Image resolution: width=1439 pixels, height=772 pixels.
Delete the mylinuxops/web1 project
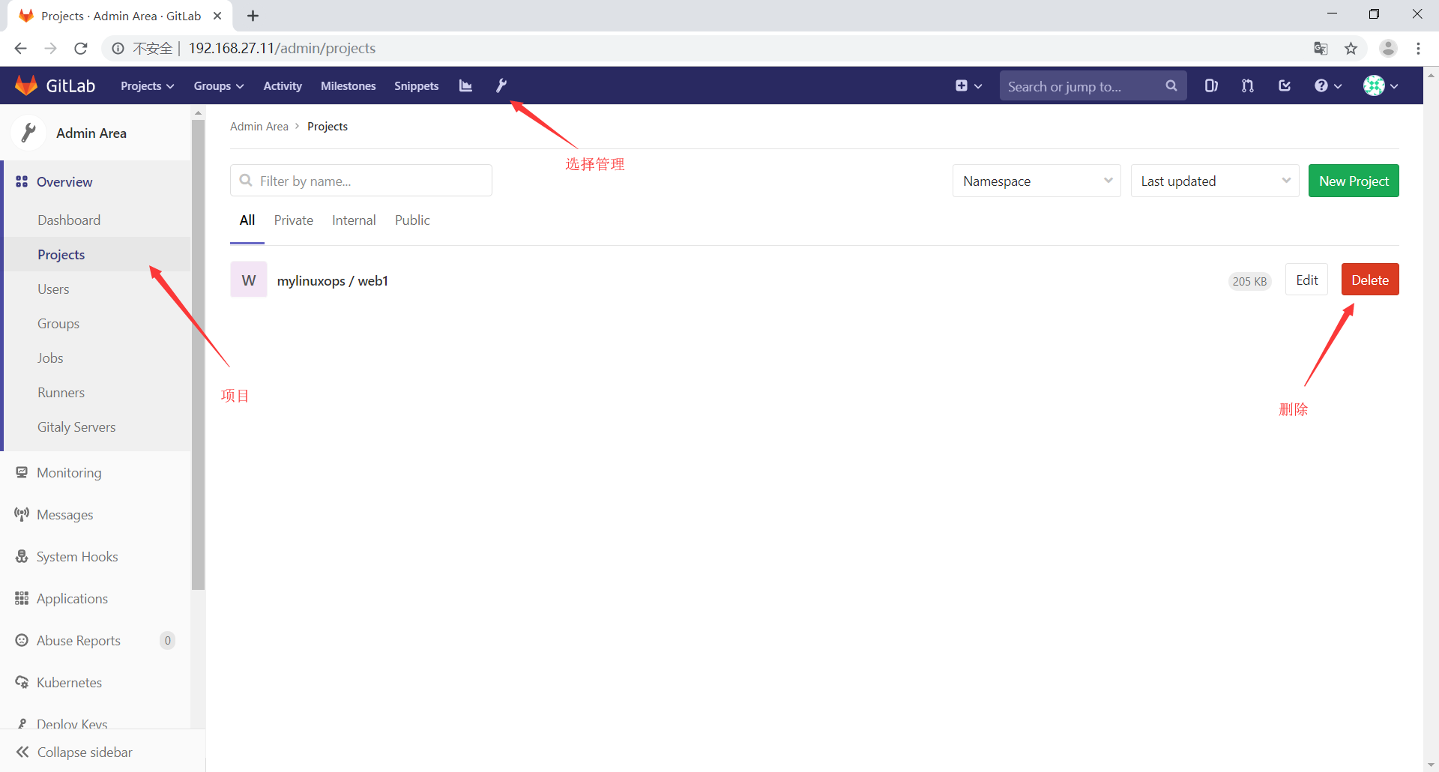point(1369,279)
